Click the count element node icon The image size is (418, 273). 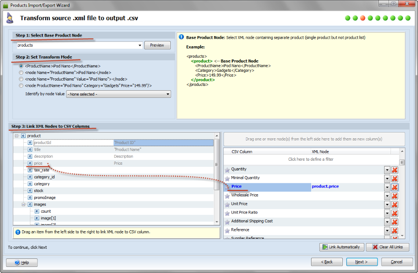37,211
